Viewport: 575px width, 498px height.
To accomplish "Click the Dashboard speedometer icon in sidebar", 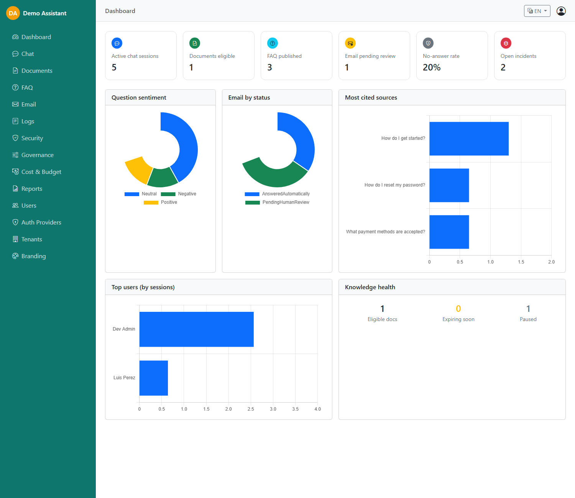I will coord(15,37).
